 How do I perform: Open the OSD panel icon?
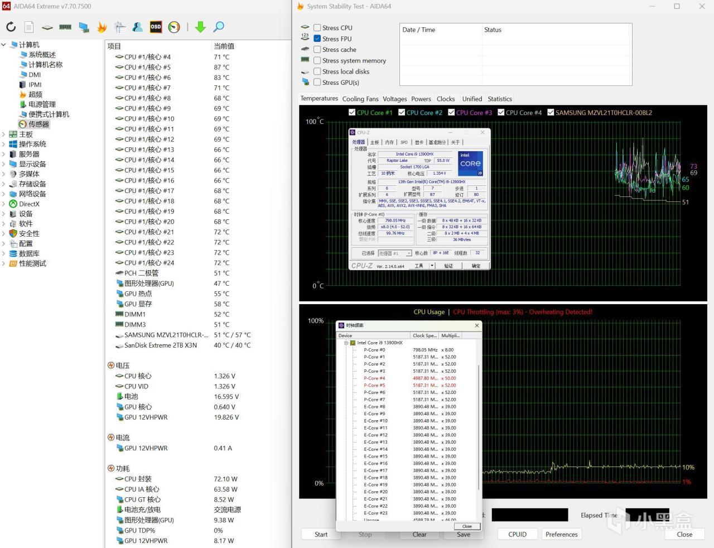point(156,27)
